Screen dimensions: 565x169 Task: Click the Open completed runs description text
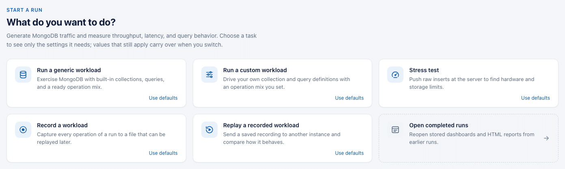point(472,138)
